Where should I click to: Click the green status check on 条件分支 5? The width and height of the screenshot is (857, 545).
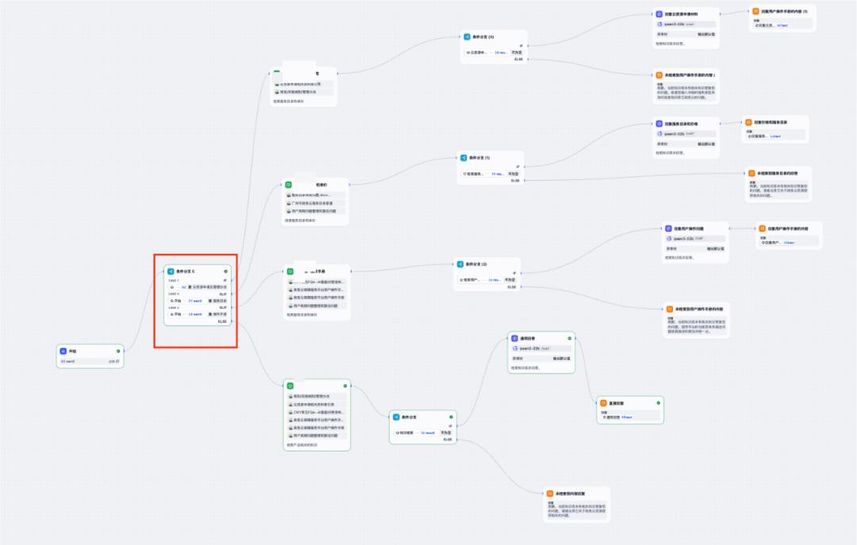click(x=225, y=271)
